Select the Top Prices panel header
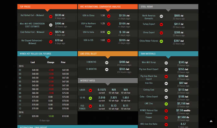The height and width of the screenshot is (128, 217). click(x=47, y=7)
